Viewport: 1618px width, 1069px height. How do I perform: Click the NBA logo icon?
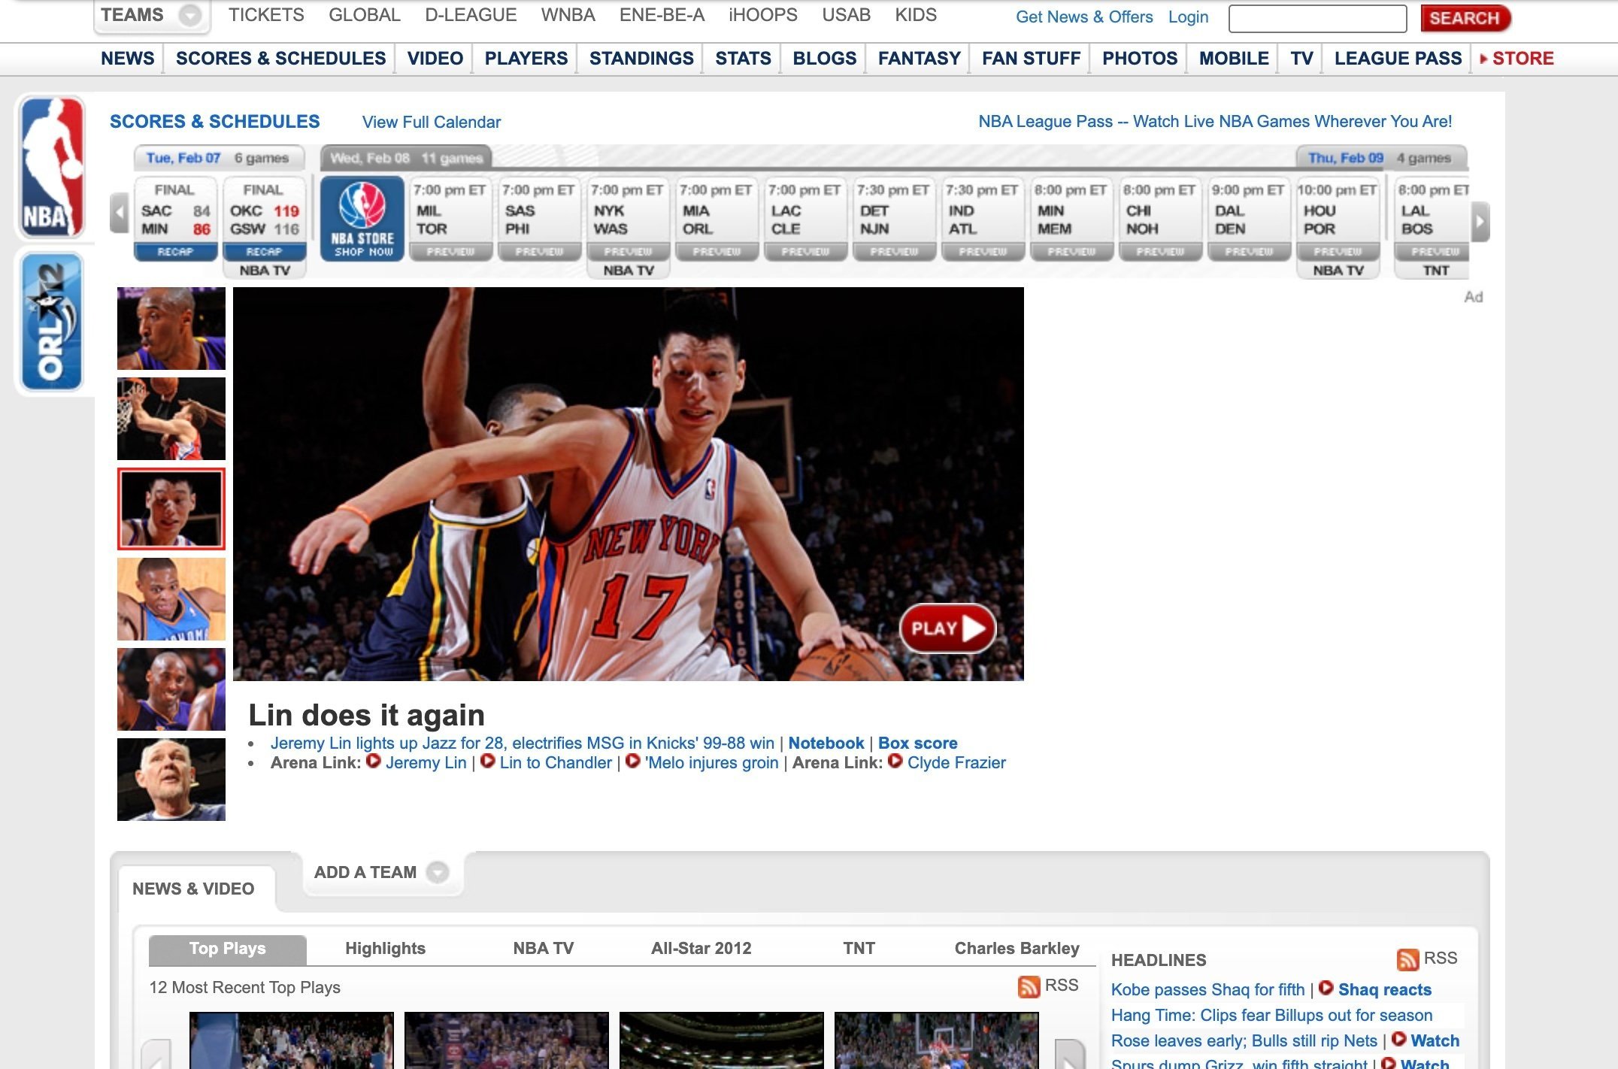(x=52, y=167)
